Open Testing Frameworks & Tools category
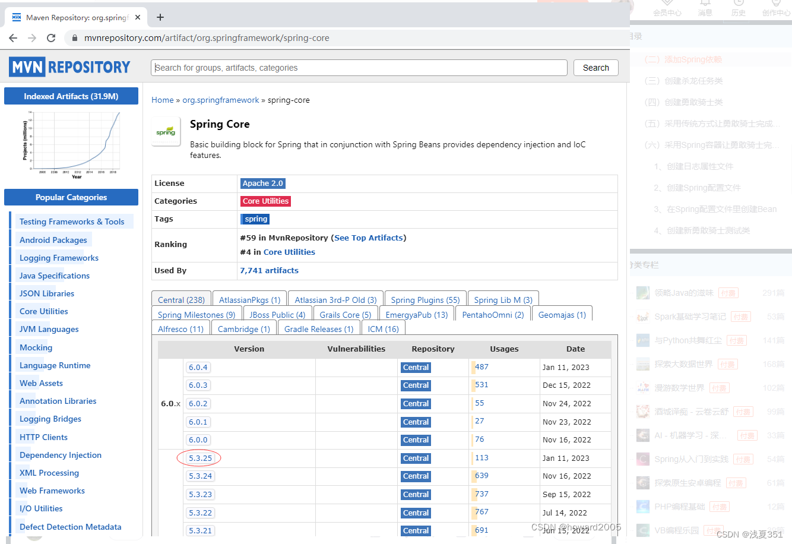 72,222
